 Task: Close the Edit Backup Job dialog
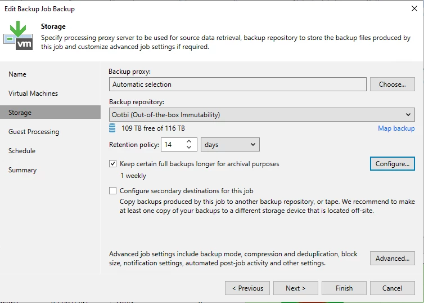[414, 8]
